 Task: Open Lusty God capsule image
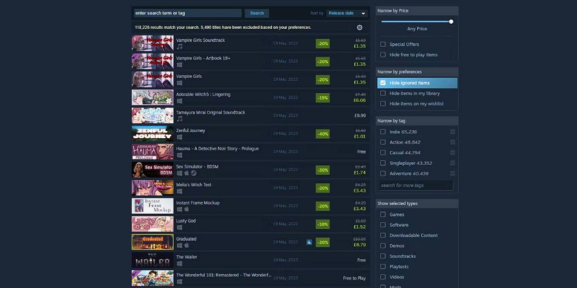point(152,223)
